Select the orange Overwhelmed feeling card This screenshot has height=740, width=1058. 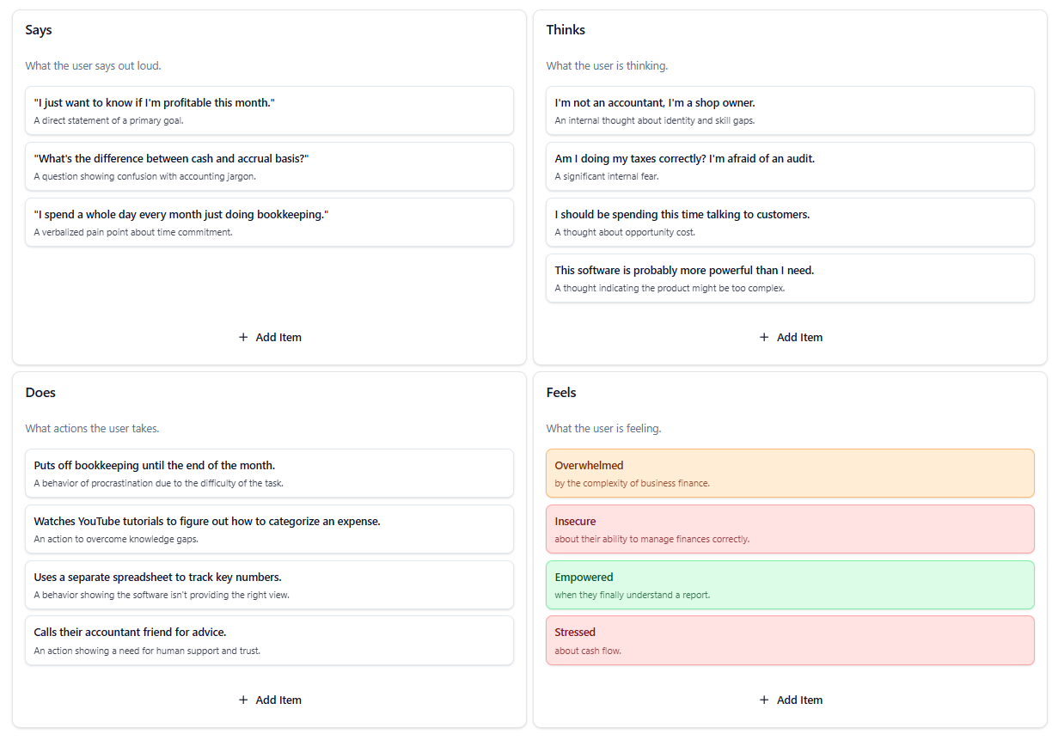(x=789, y=473)
